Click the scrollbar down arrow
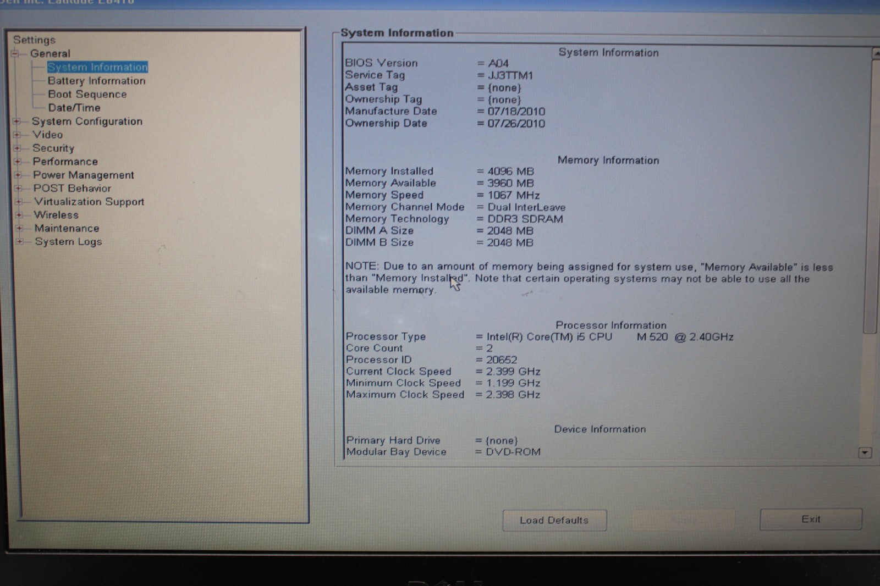The image size is (880, 586). click(865, 453)
